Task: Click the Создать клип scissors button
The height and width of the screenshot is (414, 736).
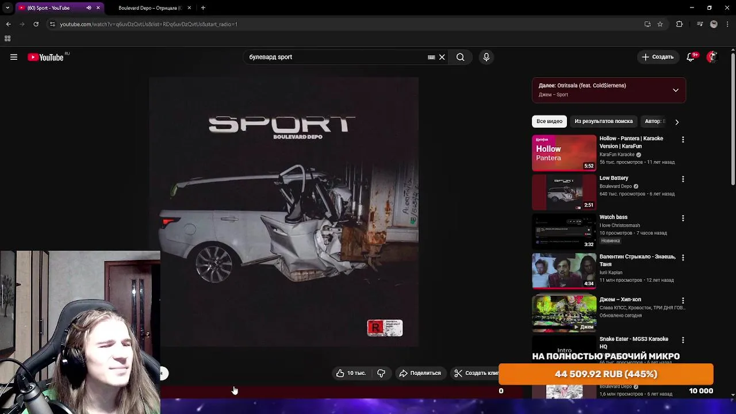Action: [476, 373]
